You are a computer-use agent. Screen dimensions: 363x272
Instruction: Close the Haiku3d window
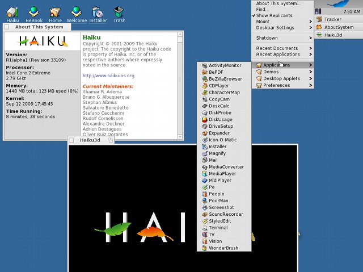click(x=71, y=140)
